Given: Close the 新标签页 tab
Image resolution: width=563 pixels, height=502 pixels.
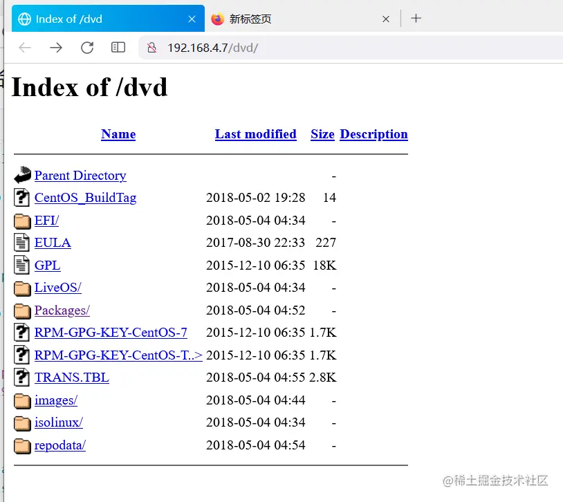Looking at the screenshot, I should point(386,19).
